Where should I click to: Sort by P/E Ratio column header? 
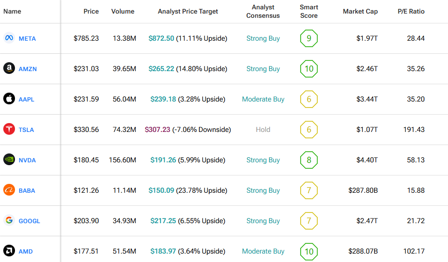[x=410, y=11]
